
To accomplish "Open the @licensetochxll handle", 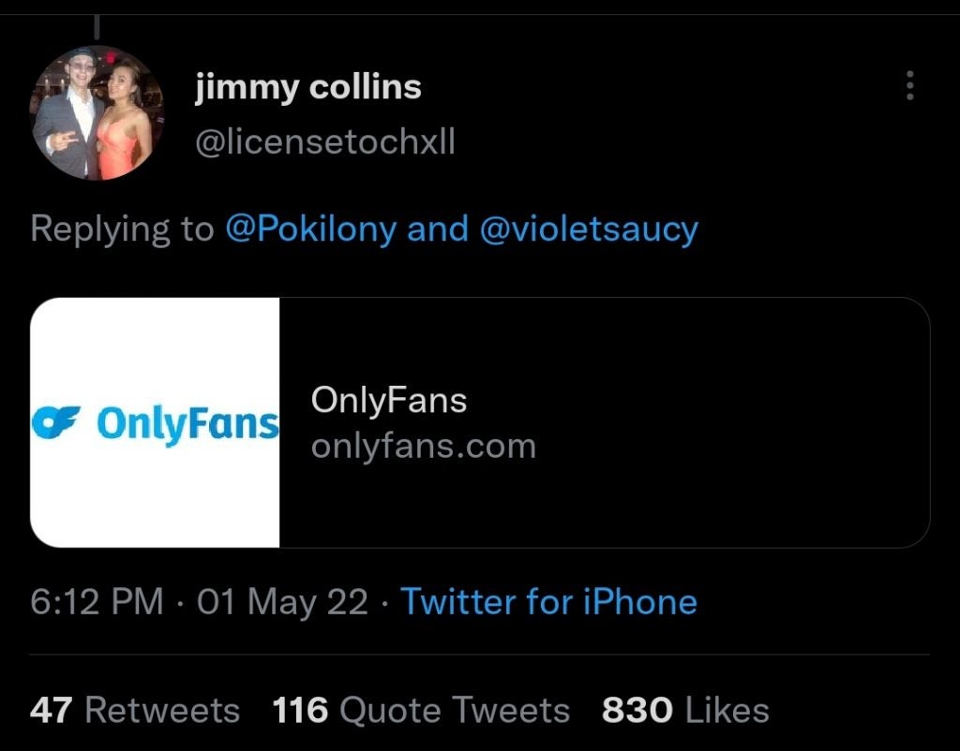I will click(325, 142).
